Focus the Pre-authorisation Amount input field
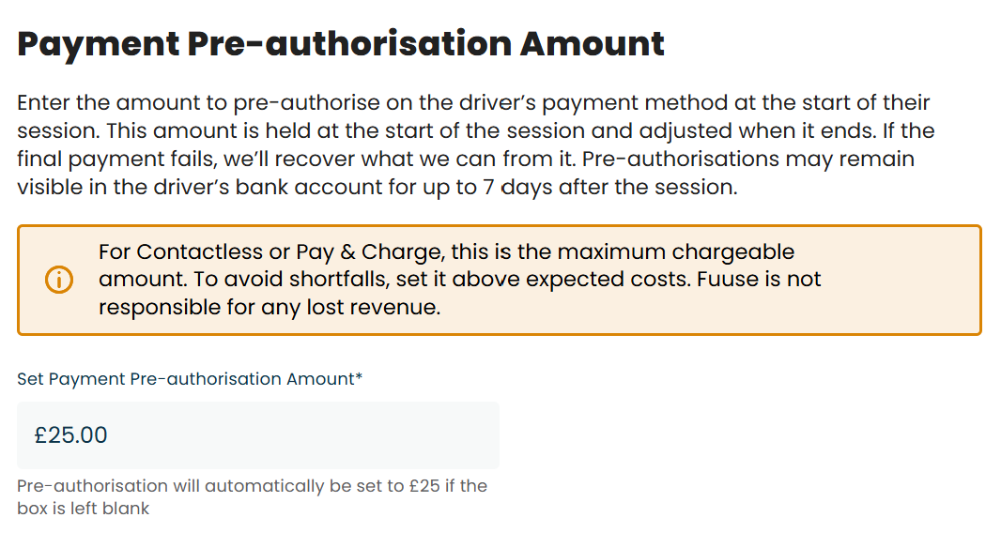Screen dimensions: 1001x548 pos(257,435)
